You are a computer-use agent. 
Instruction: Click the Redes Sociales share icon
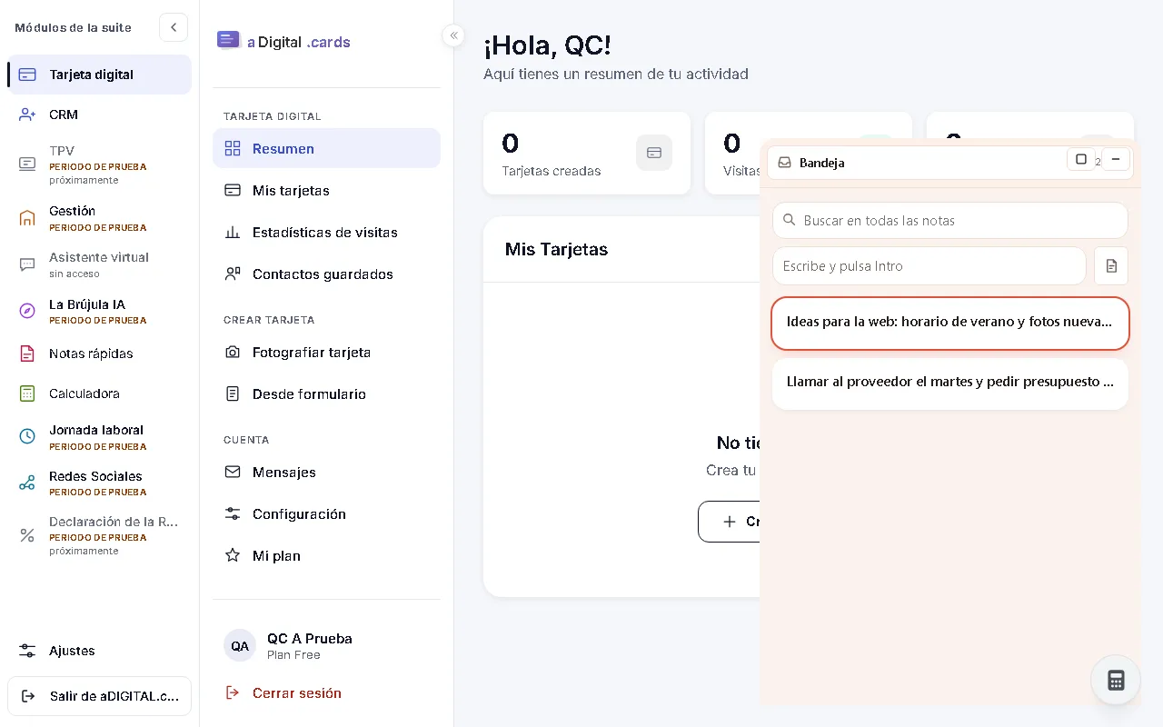(x=27, y=483)
